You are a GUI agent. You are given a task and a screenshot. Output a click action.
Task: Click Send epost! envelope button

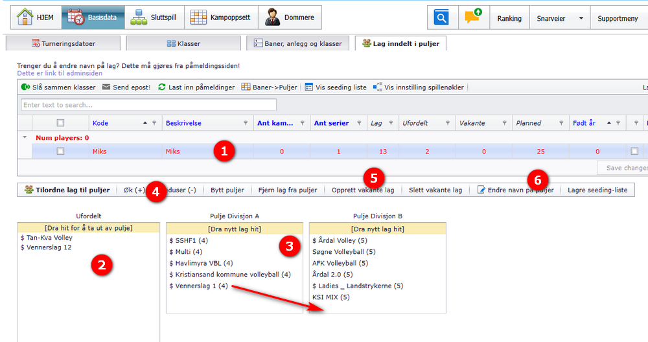click(126, 87)
